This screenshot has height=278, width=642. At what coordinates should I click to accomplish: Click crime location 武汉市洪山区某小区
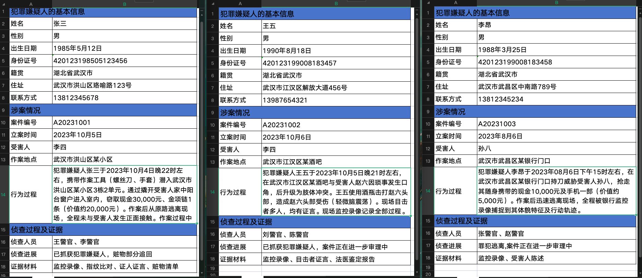(x=125, y=160)
